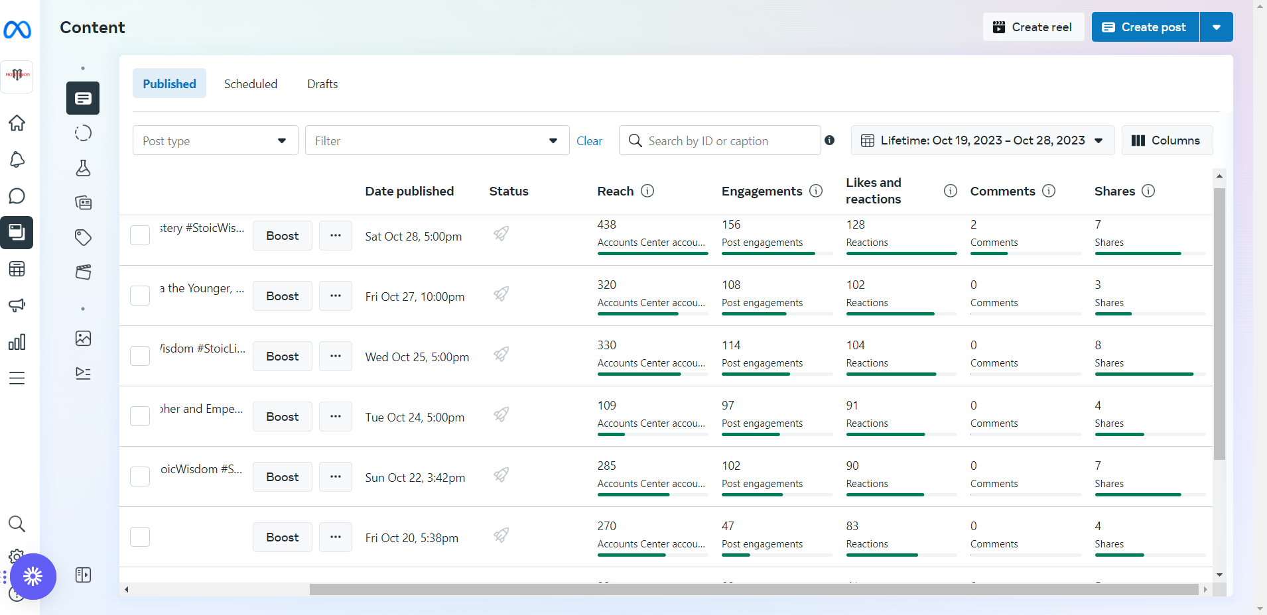The image size is (1267, 615).
Task: Open All tools hamburger menu icon
Action: 17,378
